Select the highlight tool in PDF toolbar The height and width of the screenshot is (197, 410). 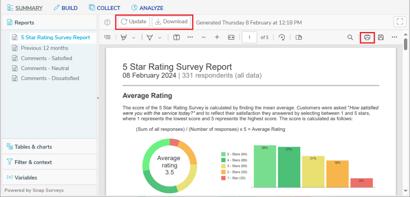pyautogui.click(x=123, y=37)
